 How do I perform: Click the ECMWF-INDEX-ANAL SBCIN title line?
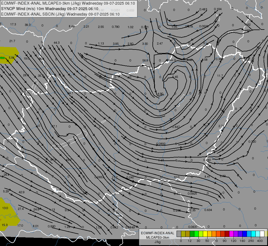60,14
